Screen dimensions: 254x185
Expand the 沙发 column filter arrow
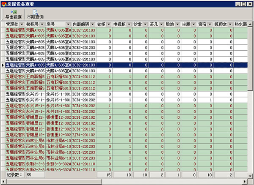click(145, 24)
